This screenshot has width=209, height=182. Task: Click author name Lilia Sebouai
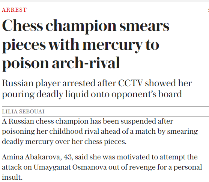[23, 112]
